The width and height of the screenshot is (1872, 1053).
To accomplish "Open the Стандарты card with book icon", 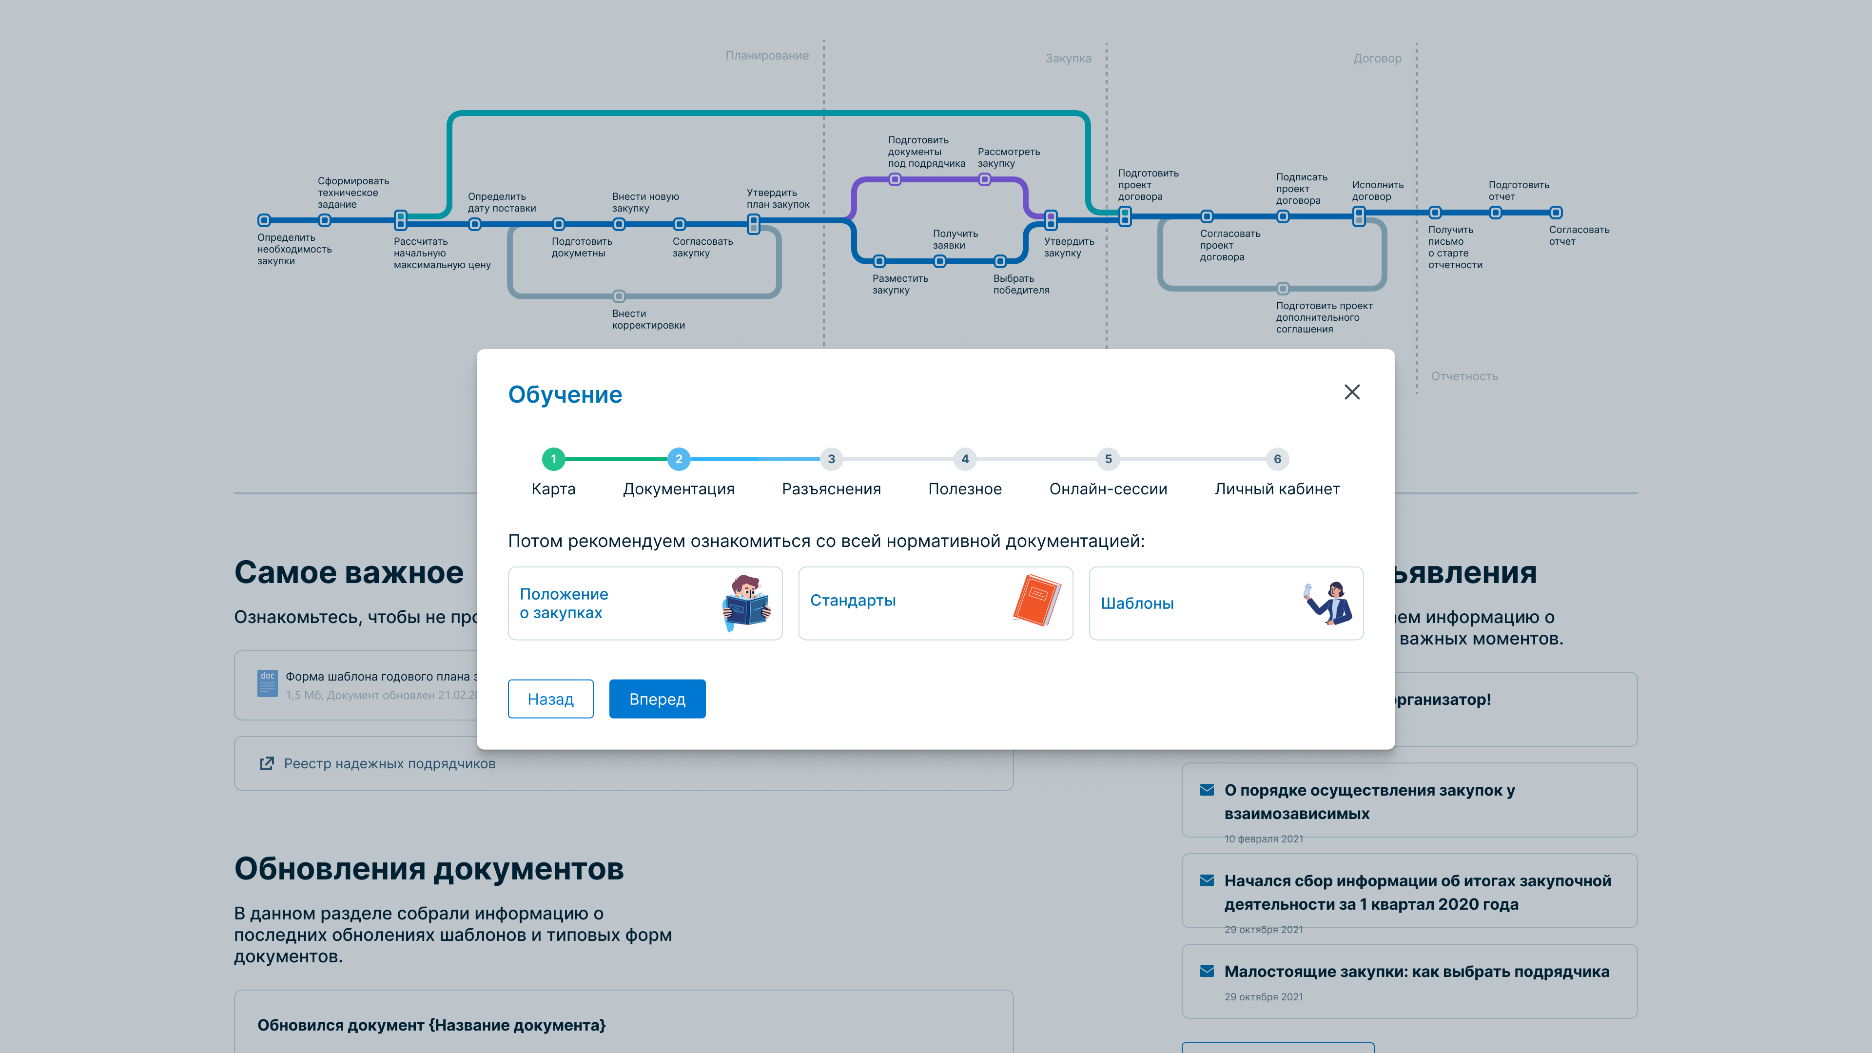I will coord(936,603).
